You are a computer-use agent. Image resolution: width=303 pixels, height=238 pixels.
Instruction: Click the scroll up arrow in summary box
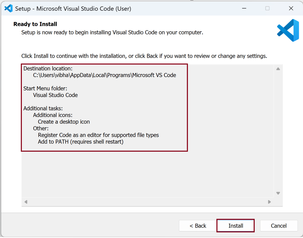click(x=278, y=69)
